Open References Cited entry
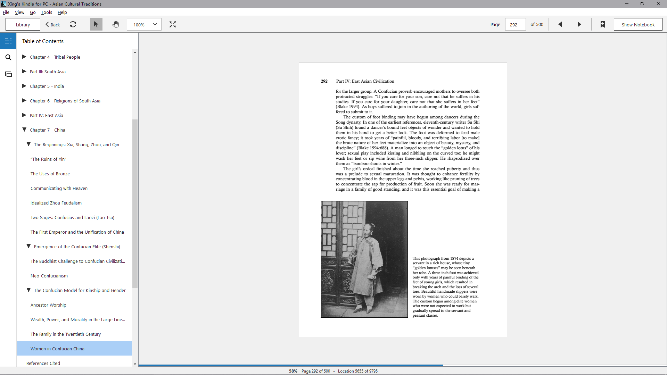This screenshot has height=375, width=667. coord(43,363)
